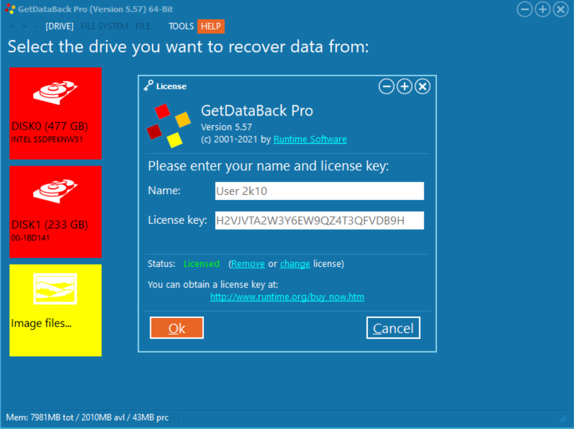Click the Cancel button
Image resolution: width=574 pixels, height=429 pixels.
(393, 328)
